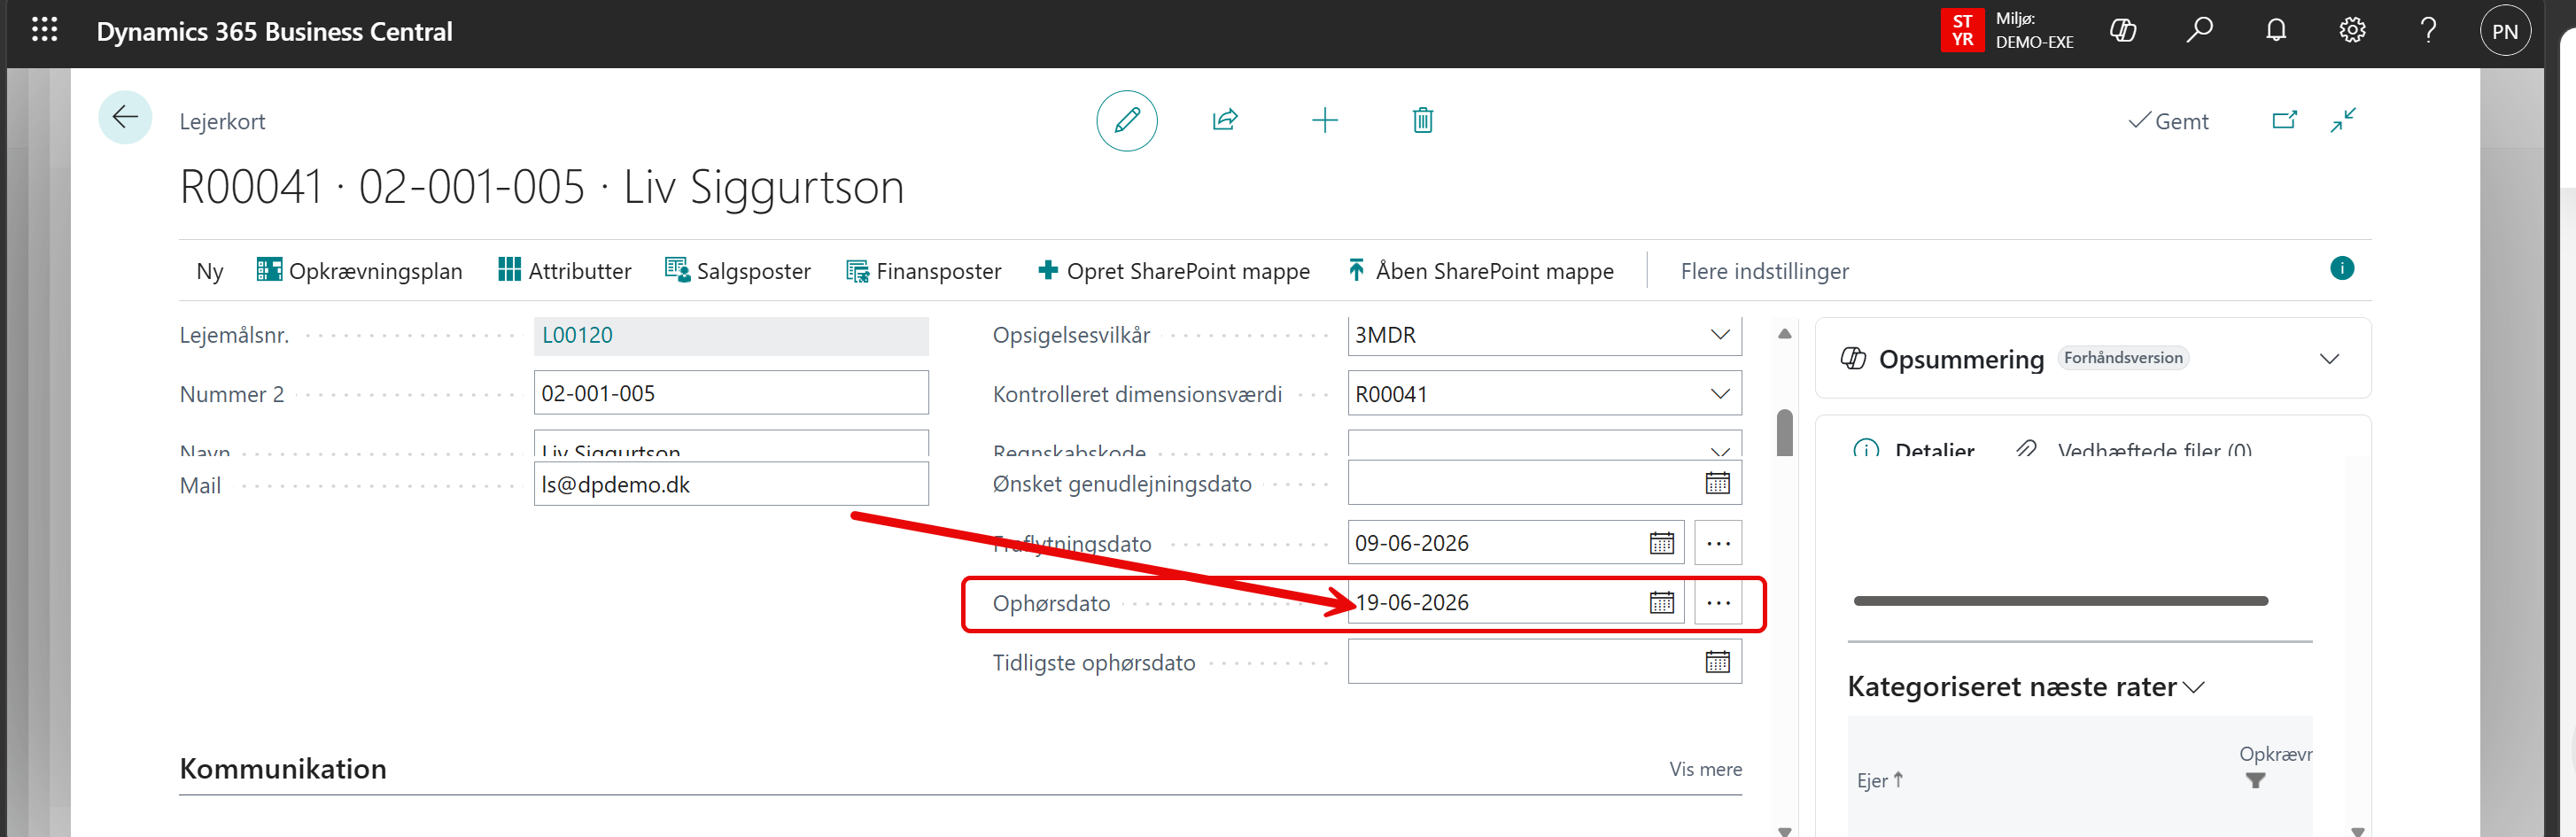Open the app launcher waffle menu

pos(44,30)
